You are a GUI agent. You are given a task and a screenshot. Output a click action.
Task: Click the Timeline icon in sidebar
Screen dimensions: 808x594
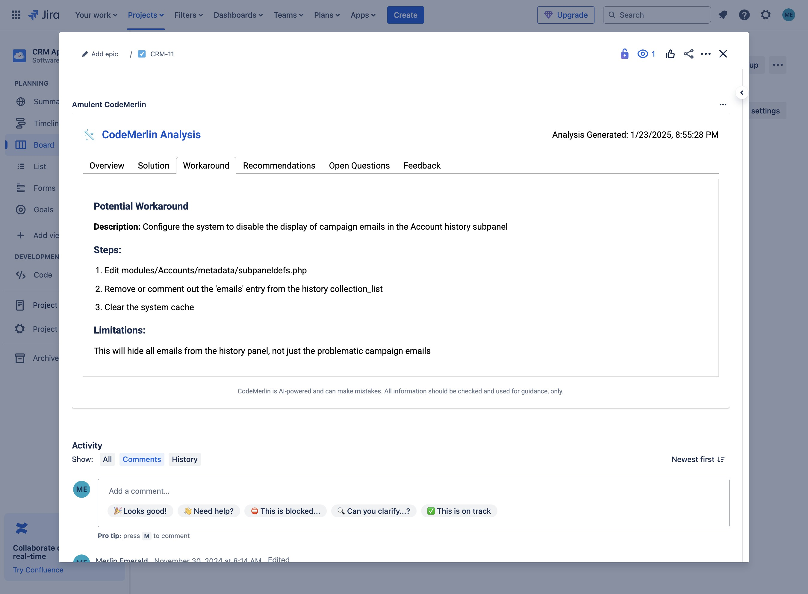(21, 123)
